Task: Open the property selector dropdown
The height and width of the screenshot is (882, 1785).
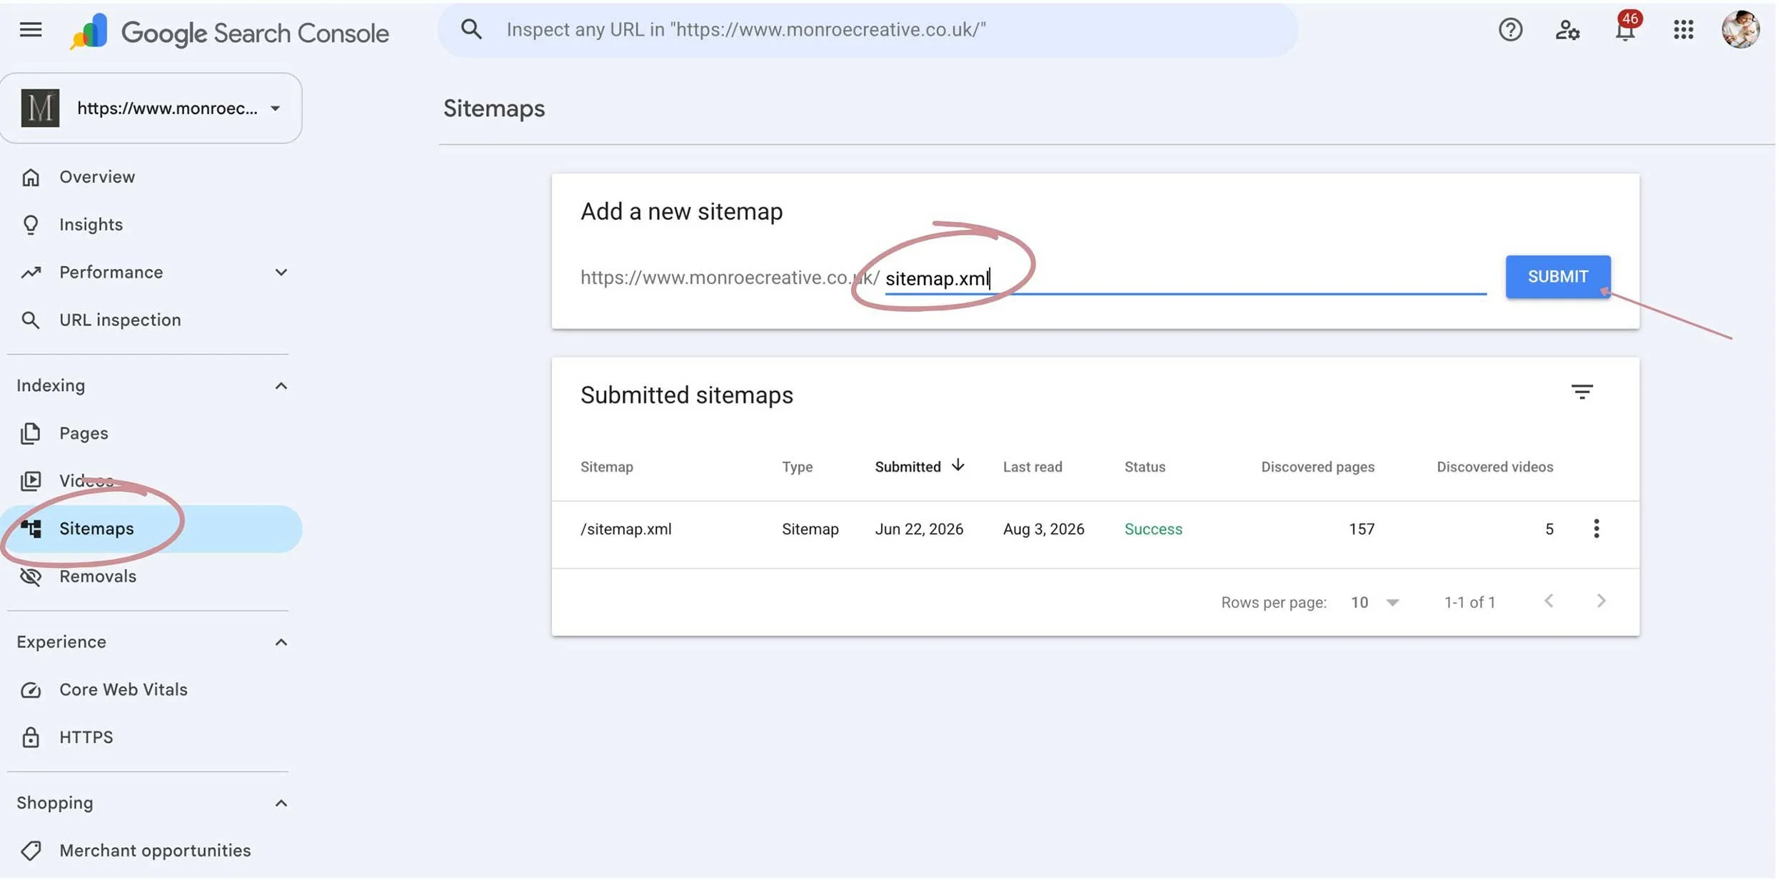Action: click(x=151, y=108)
